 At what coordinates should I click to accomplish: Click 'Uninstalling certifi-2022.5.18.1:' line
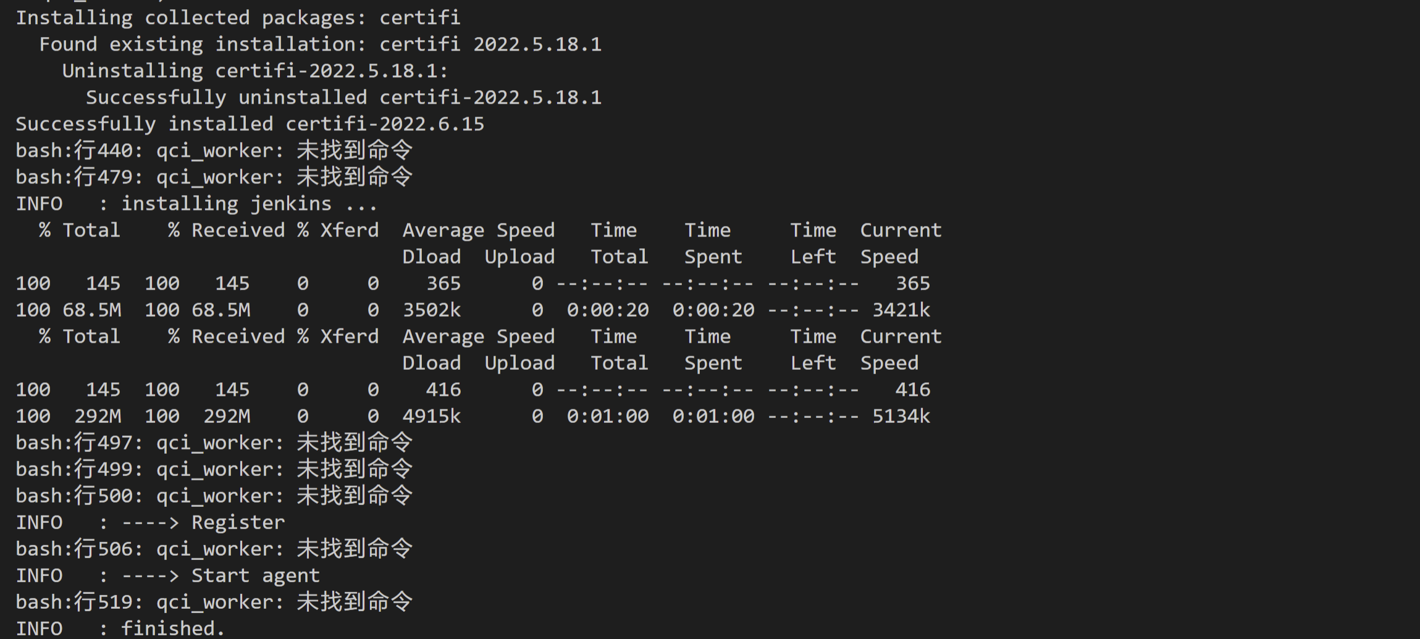pos(255,71)
